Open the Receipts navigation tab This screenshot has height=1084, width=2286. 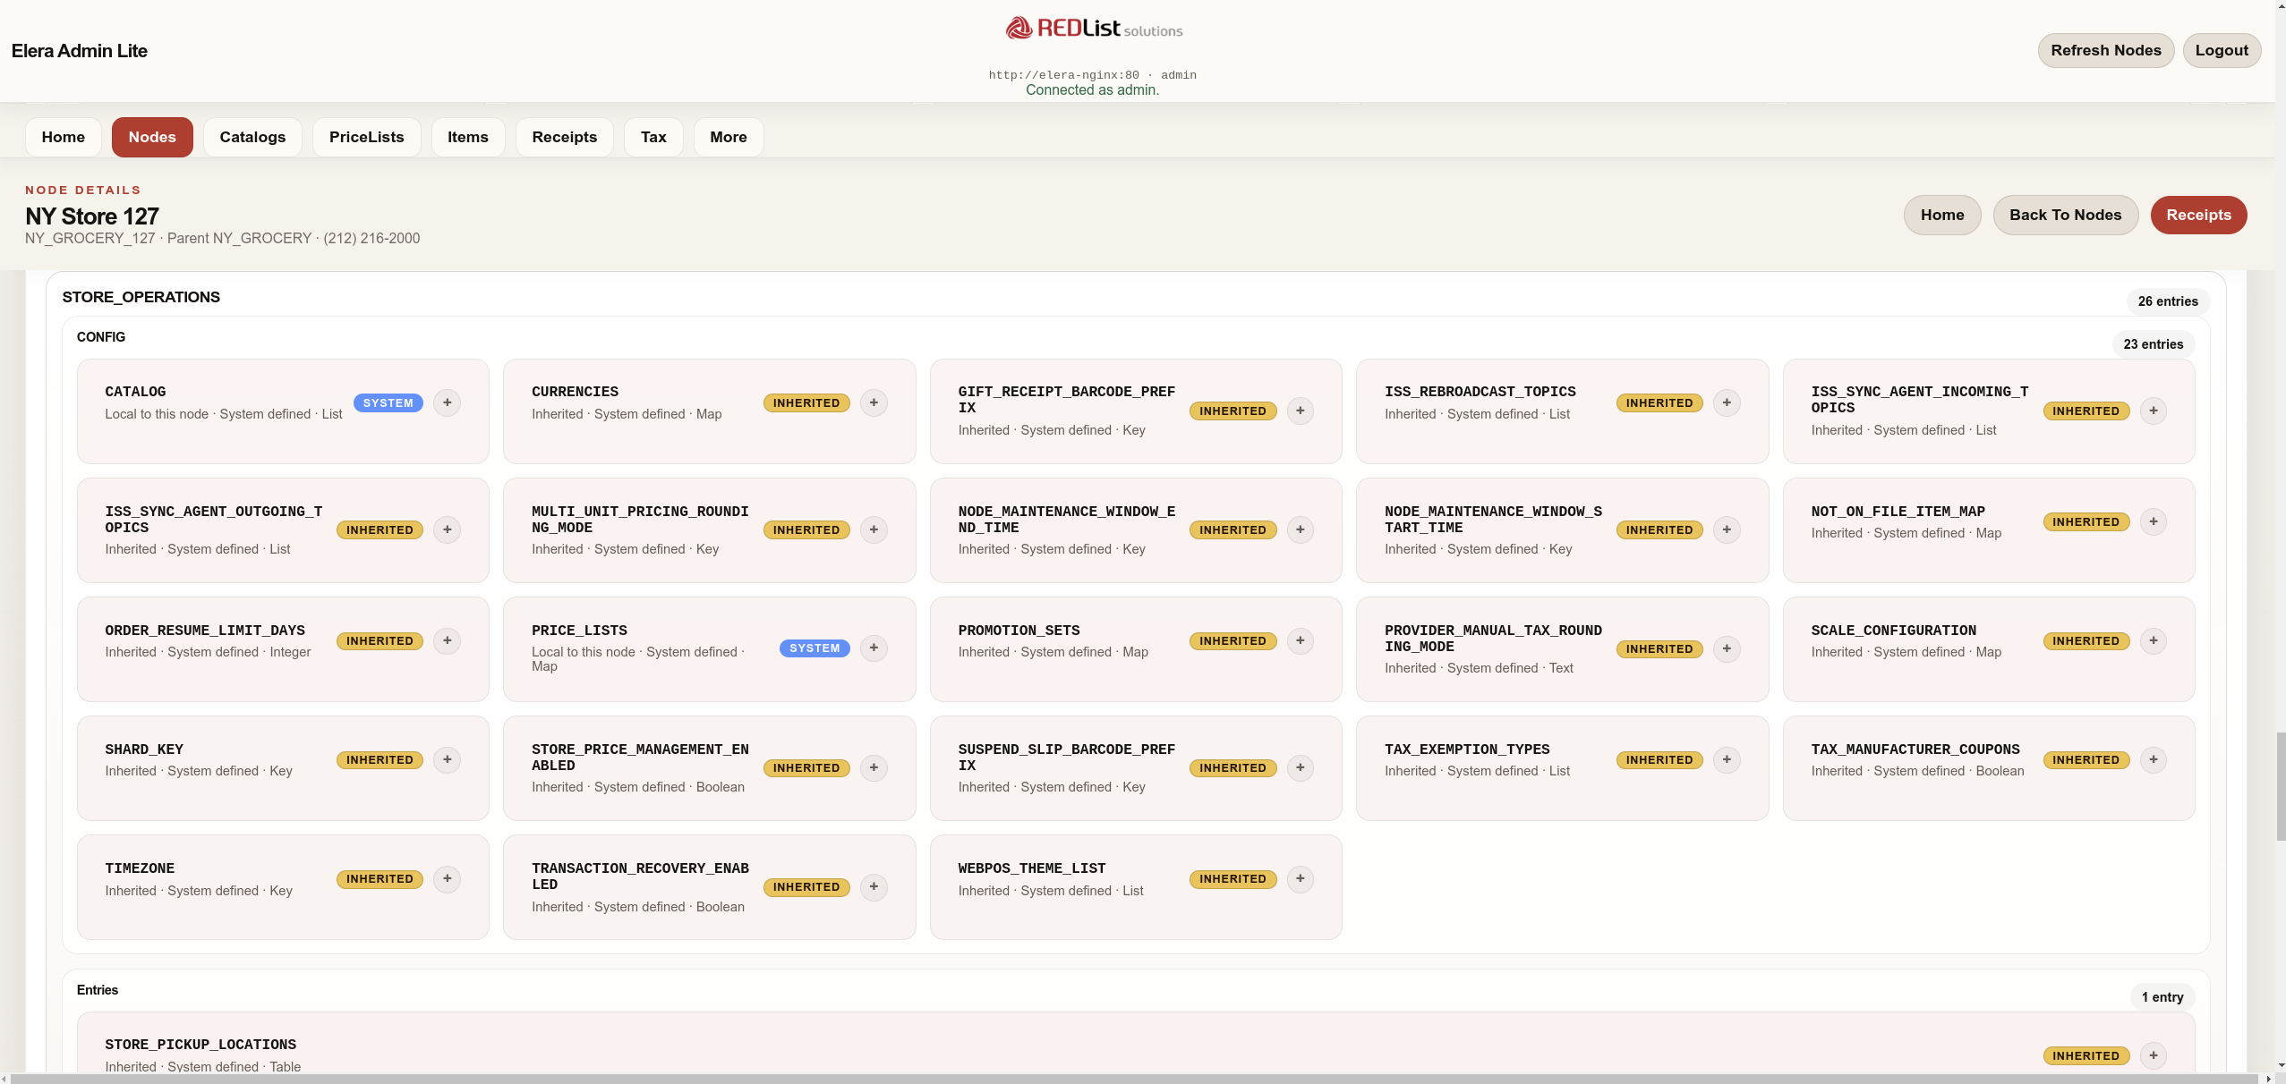click(564, 137)
